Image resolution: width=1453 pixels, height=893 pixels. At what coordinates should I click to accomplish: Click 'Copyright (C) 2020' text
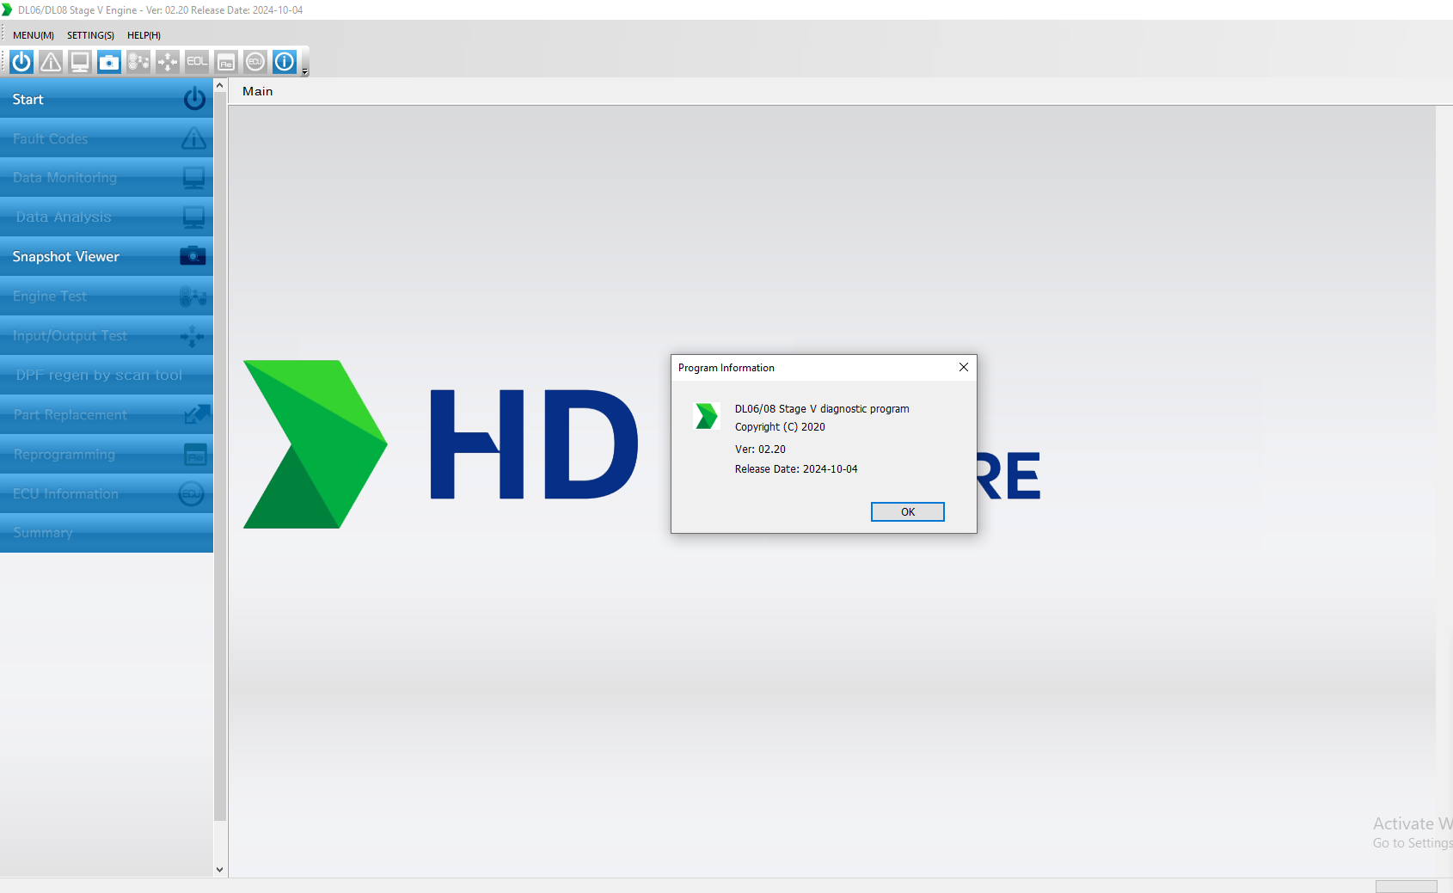[780, 427]
